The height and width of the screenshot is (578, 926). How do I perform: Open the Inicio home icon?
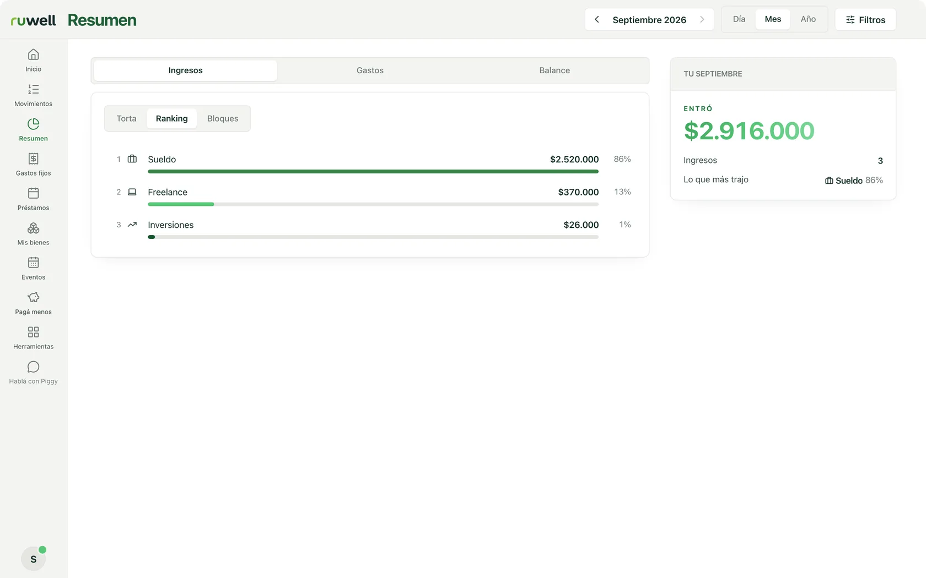click(33, 54)
